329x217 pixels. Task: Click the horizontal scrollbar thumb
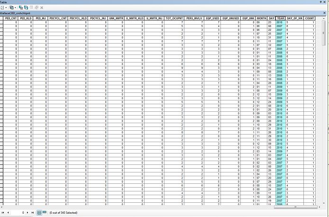[295, 207]
